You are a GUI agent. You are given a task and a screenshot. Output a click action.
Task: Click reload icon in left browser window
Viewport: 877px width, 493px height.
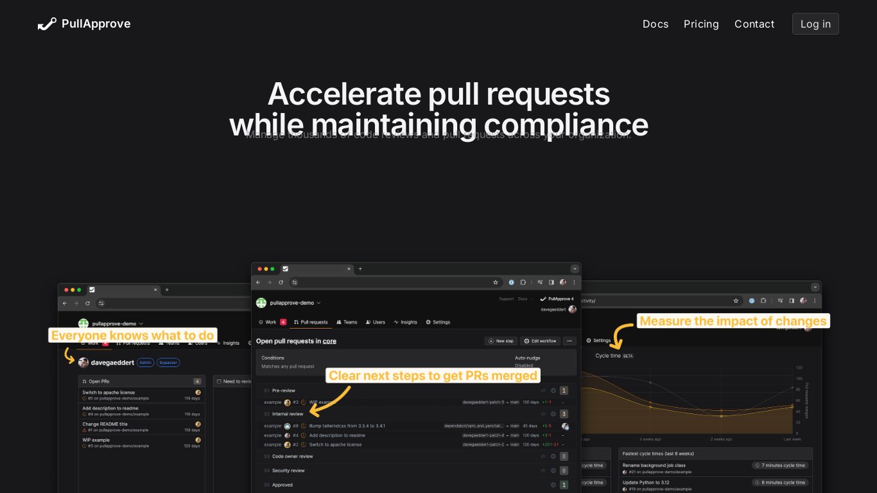click(x=87, y=303)
